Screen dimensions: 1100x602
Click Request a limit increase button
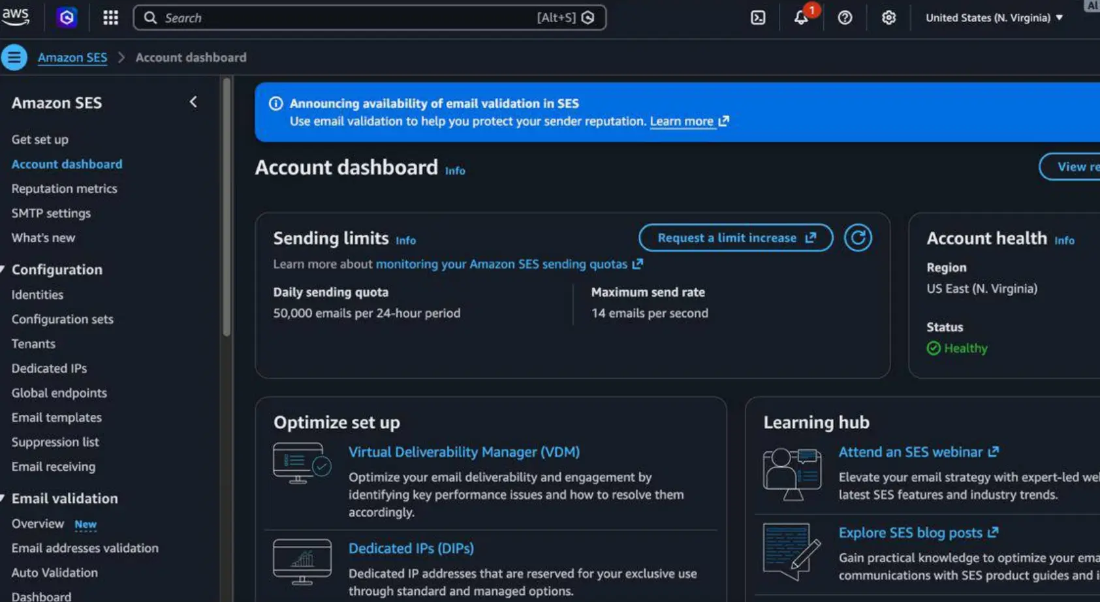736,237
